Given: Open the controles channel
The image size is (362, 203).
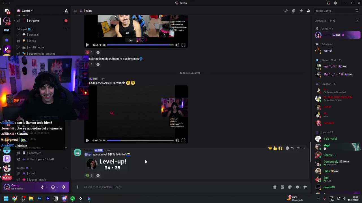Looking at the screenshot, I should [42, 153].
